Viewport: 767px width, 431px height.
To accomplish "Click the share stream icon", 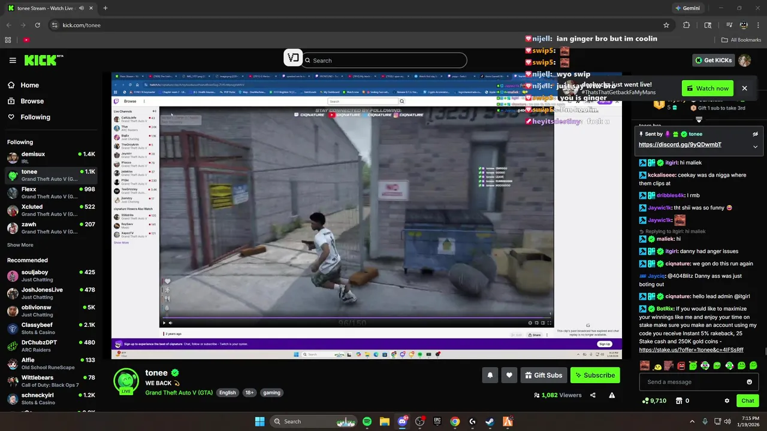I will click(x=593, y=395).
